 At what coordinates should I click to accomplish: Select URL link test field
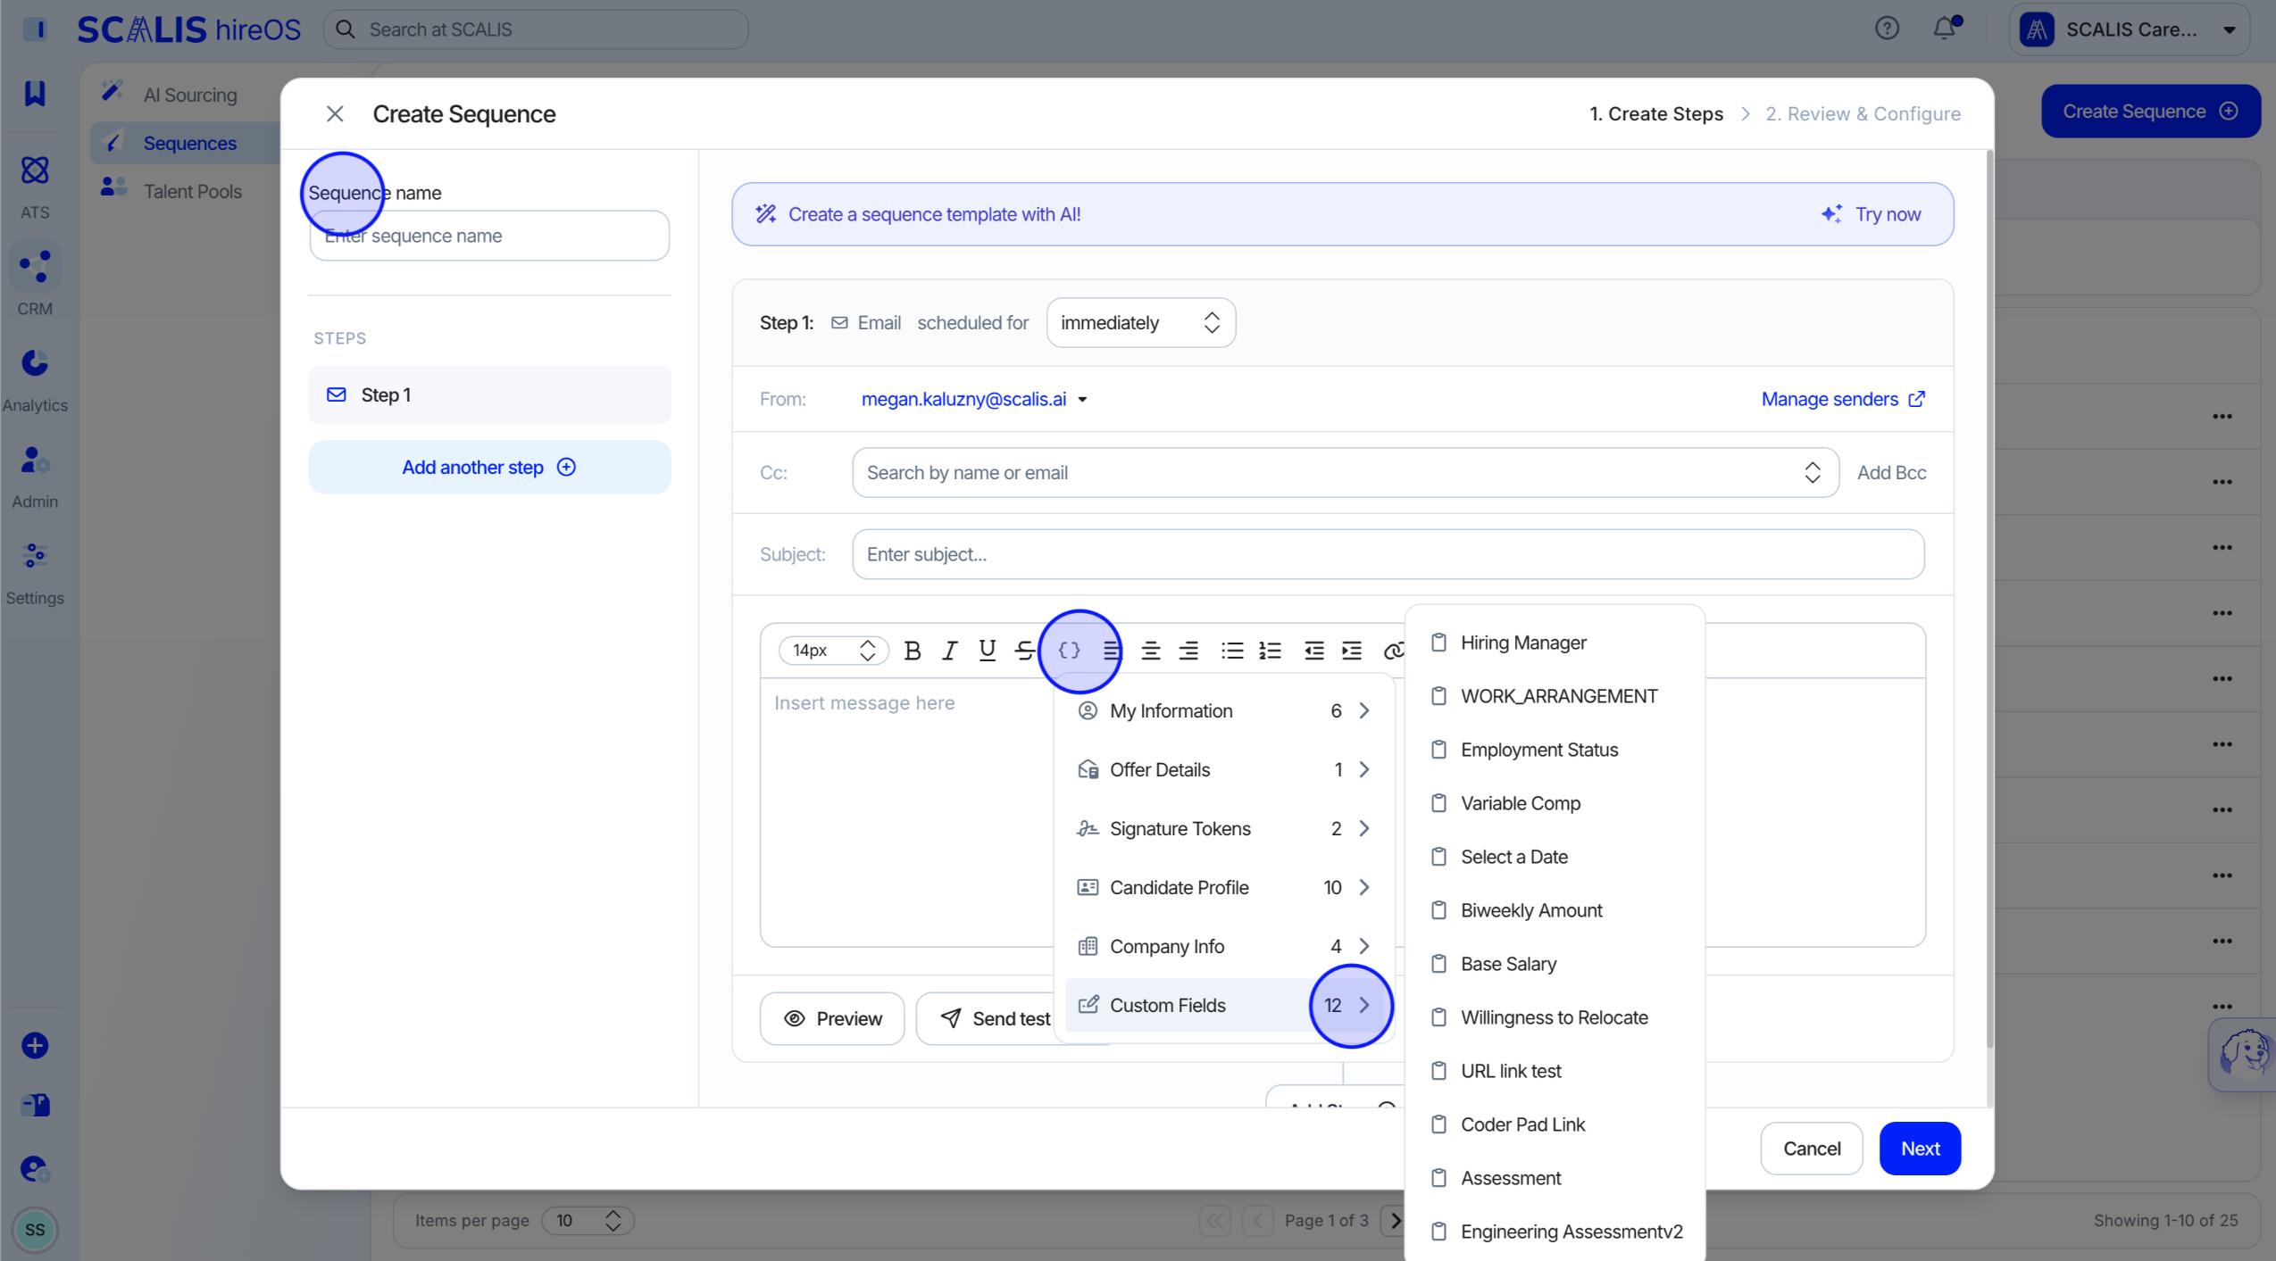(1555, 1071)
